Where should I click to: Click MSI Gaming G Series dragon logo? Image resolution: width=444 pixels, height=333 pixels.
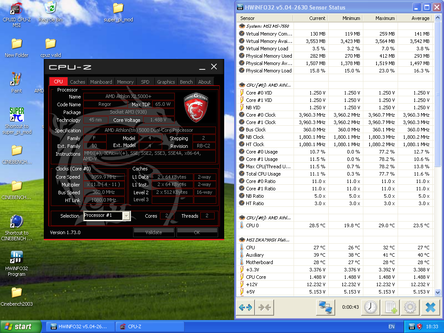[196, 108]
